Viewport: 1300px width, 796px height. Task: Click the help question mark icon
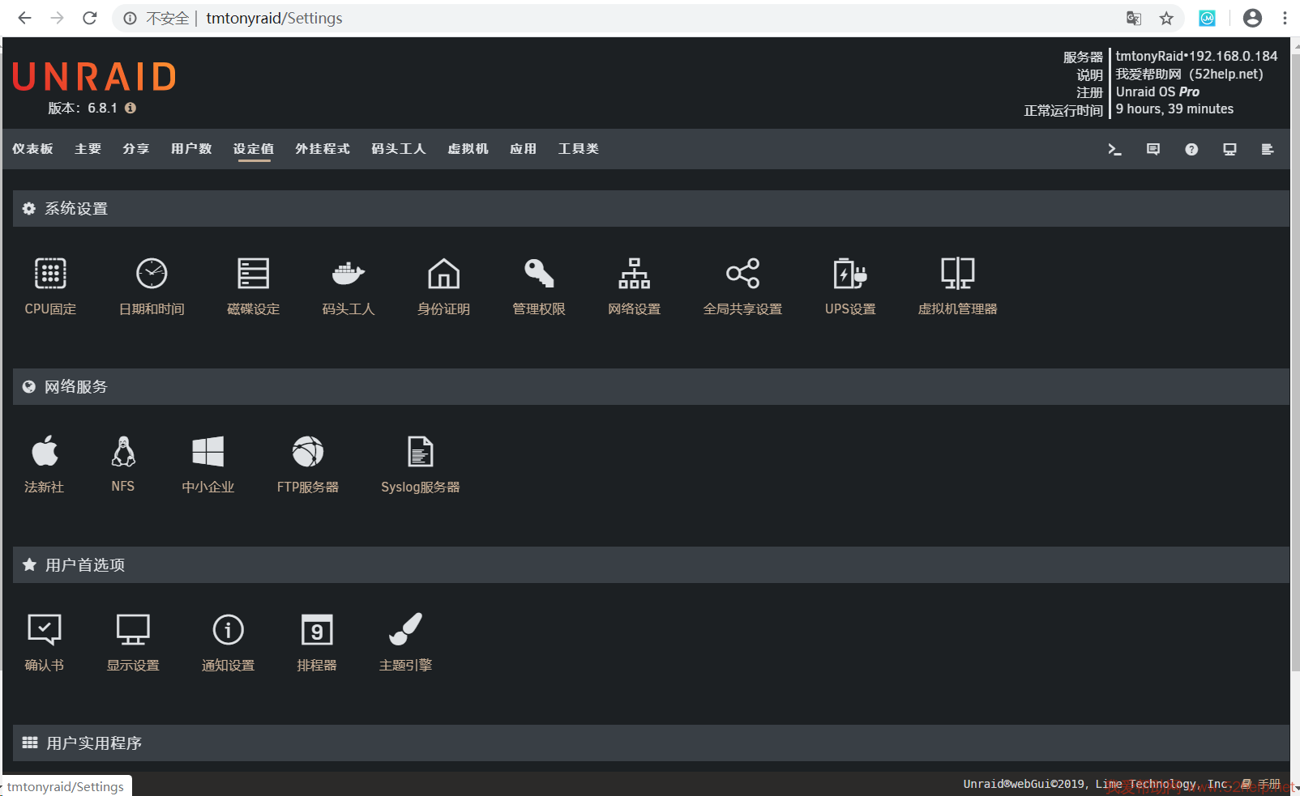point(1191,149)
